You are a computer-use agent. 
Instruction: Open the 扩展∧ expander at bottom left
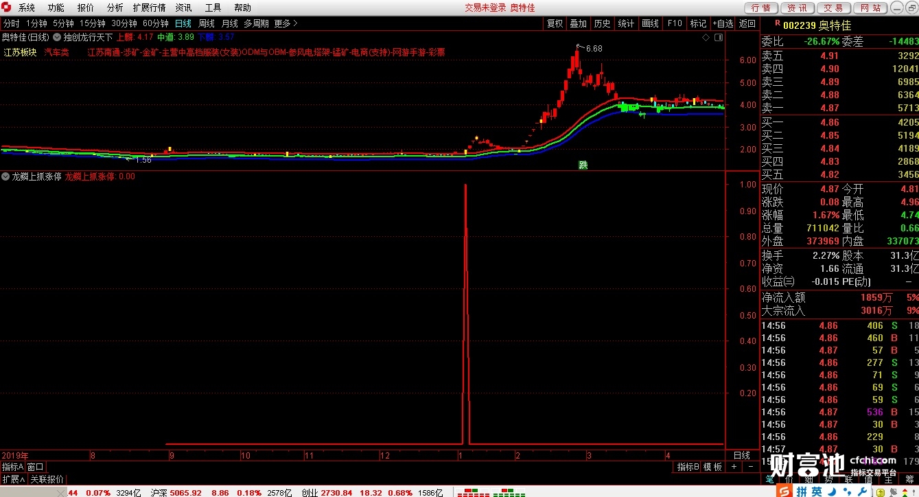[x=14, y=479]
